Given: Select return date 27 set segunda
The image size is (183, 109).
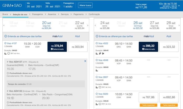Looking at the screenshot, I should coord(154,25).
